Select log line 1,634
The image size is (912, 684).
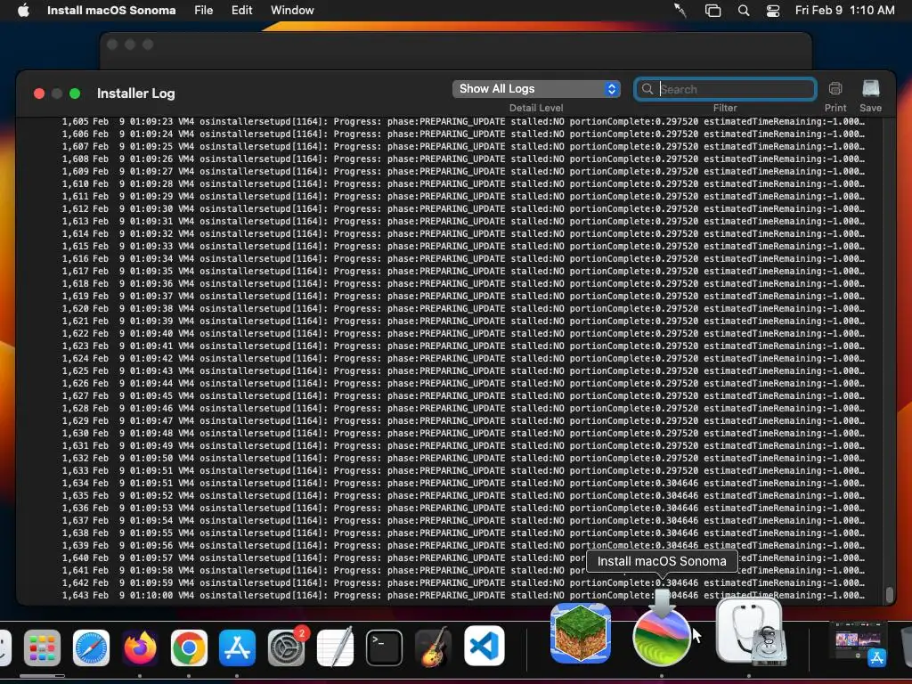coord(463,483)
